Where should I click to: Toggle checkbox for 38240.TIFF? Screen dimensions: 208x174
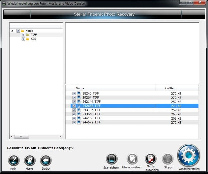click(74, 94)
